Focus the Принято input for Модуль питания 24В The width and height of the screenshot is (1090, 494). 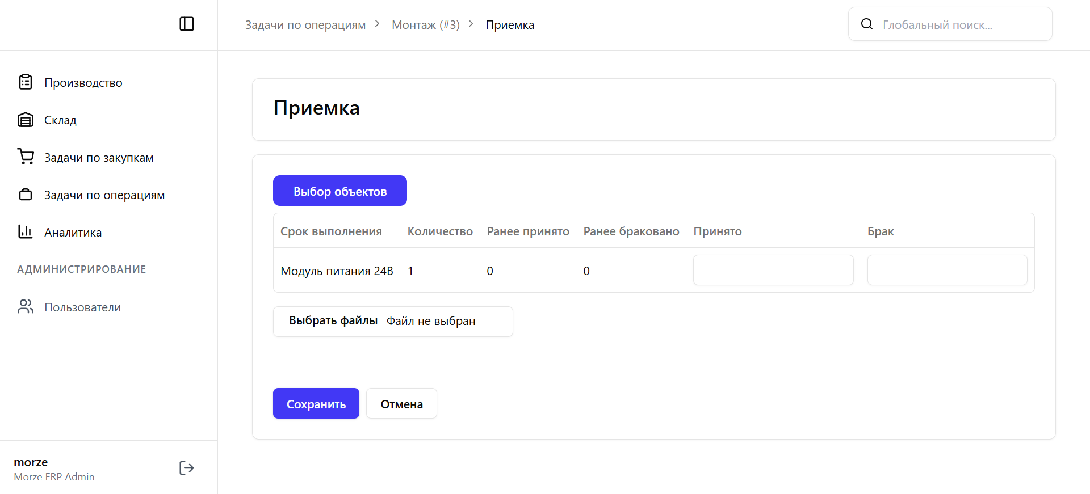773,270
